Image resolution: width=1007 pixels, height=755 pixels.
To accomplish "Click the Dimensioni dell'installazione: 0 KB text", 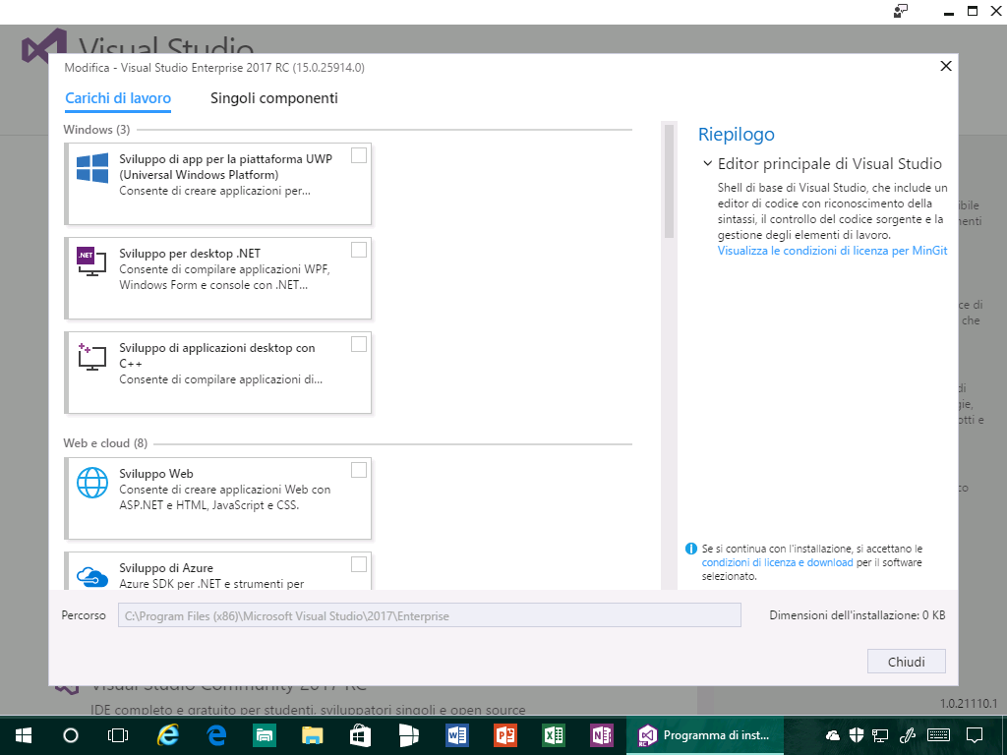I will [858, 615].
